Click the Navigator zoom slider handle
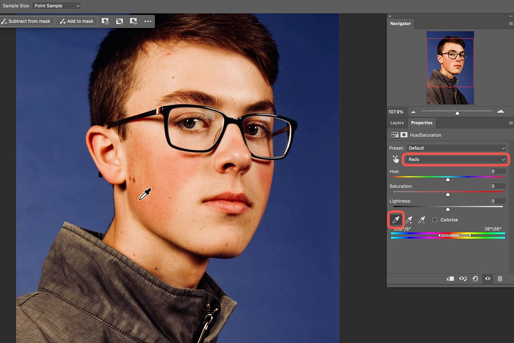The height and width of the screenshot is (343, 514). coord(457,113)
